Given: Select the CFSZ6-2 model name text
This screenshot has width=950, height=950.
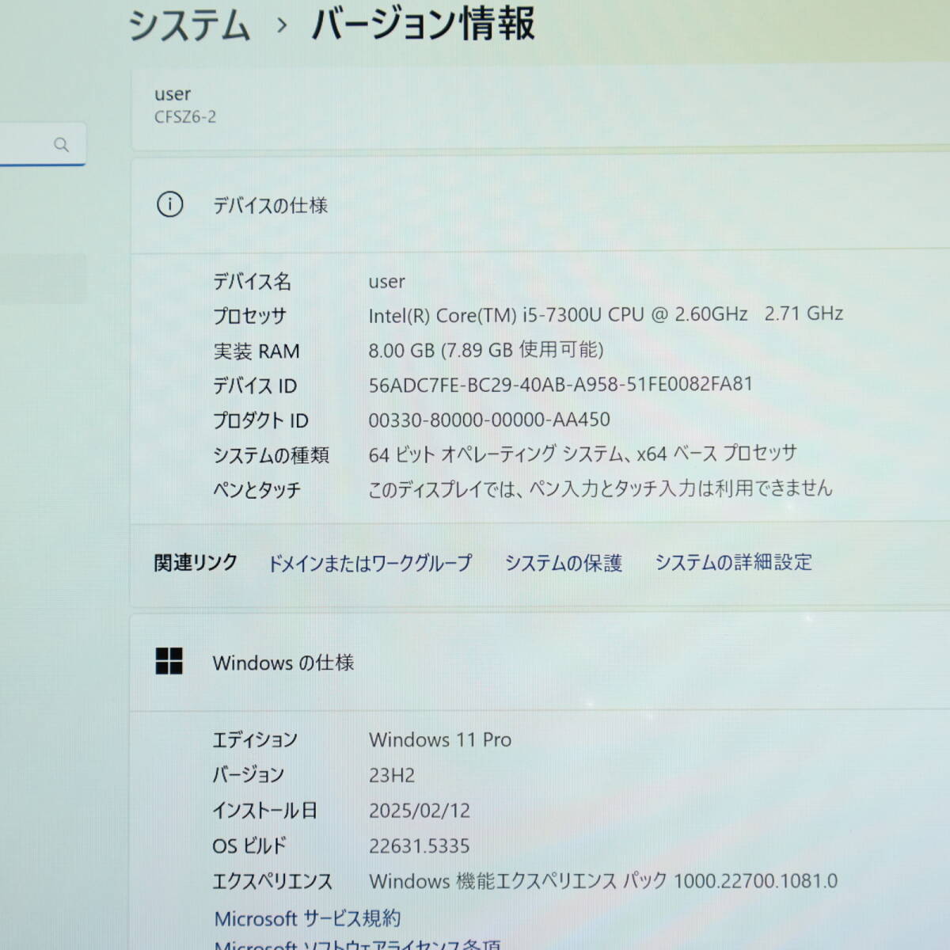Looking at the screenshot, I should [x=184, y=117].
